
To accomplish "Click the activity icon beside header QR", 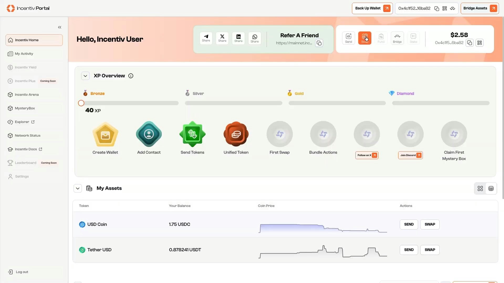I will tap(453, 8).
